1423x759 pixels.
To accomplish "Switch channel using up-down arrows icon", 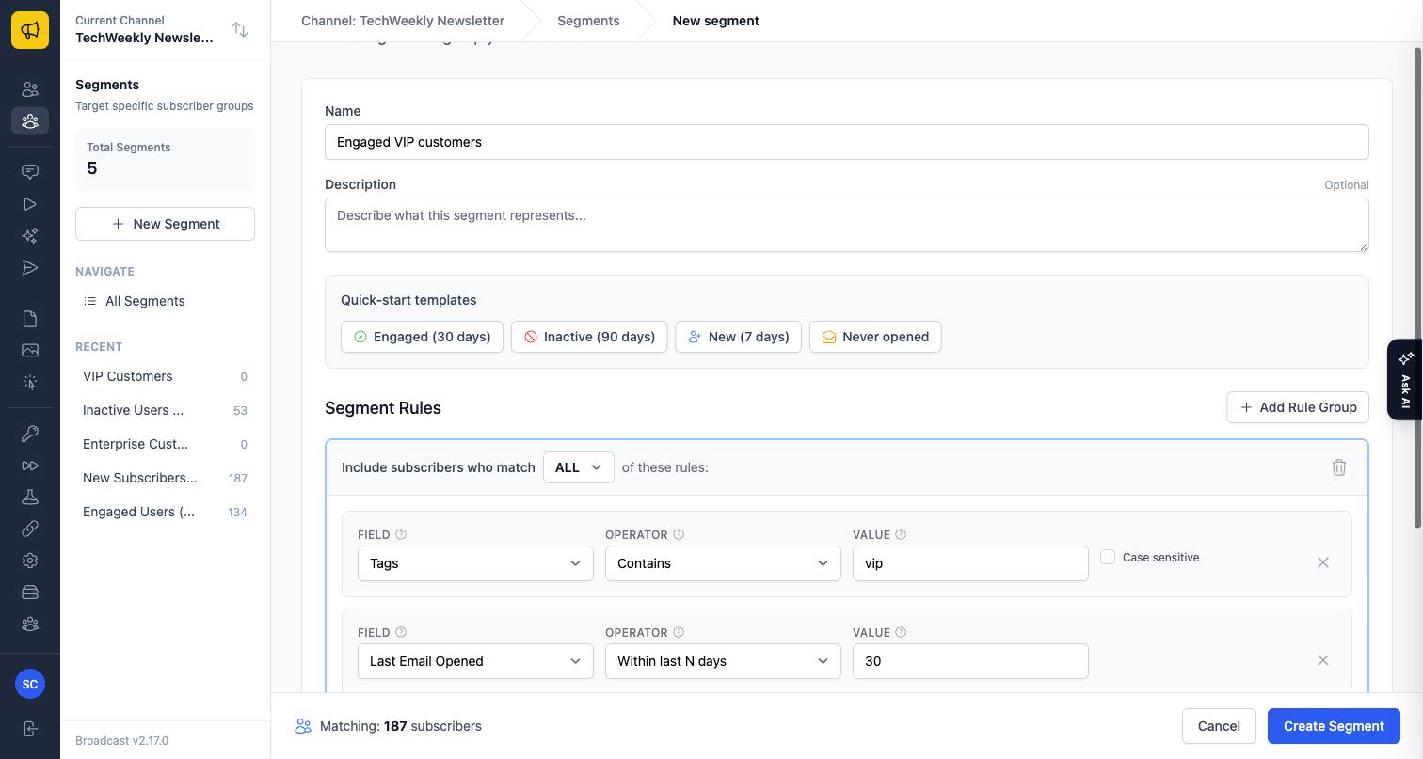I will click(240, 30).
